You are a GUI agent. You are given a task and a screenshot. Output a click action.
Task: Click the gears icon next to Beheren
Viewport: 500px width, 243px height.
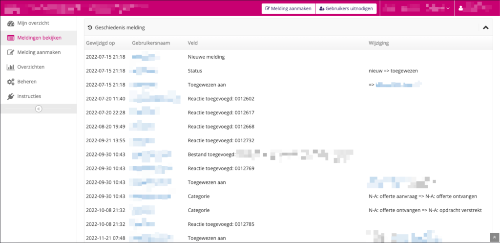click(11, 82)
